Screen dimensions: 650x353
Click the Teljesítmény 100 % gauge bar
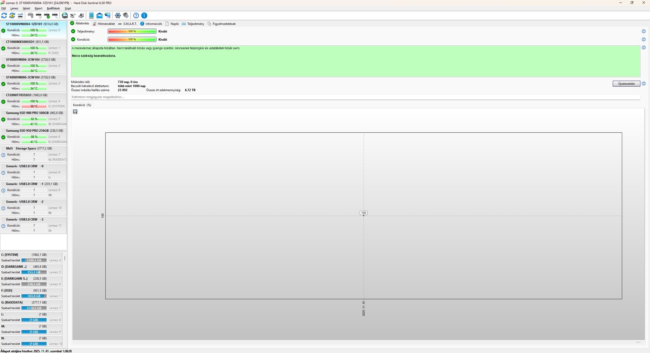point(132,31)
